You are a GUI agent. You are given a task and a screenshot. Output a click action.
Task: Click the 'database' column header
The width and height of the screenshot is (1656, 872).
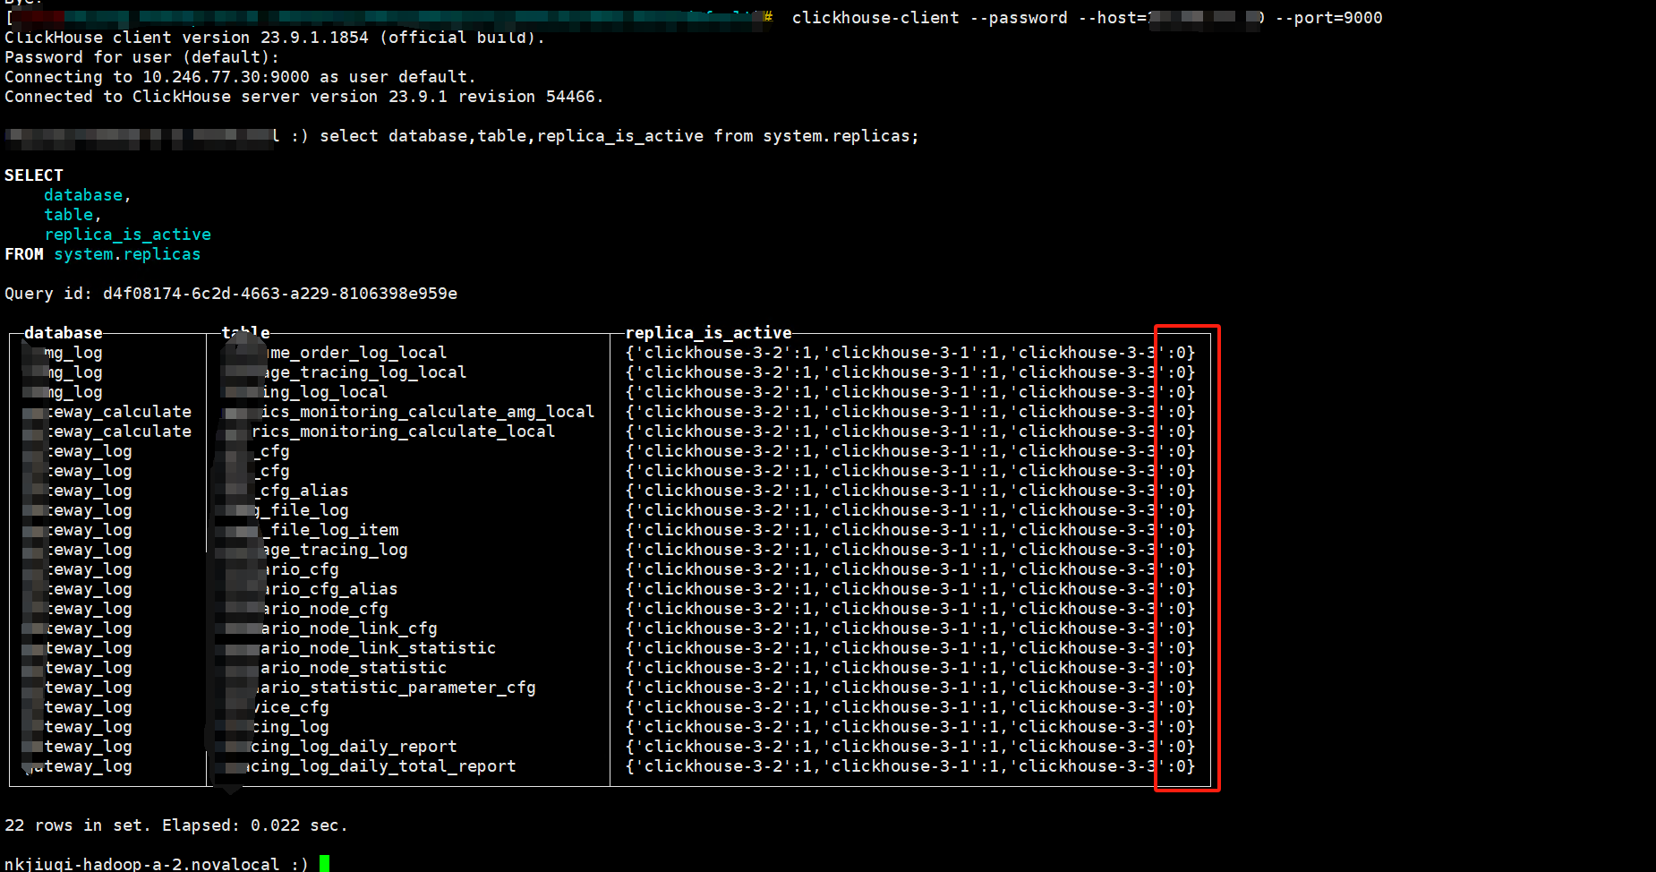click(64, 333)
